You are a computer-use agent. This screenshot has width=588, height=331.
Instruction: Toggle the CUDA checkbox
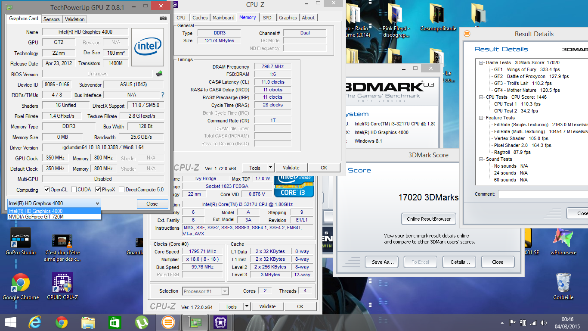[x=74, y=190]
